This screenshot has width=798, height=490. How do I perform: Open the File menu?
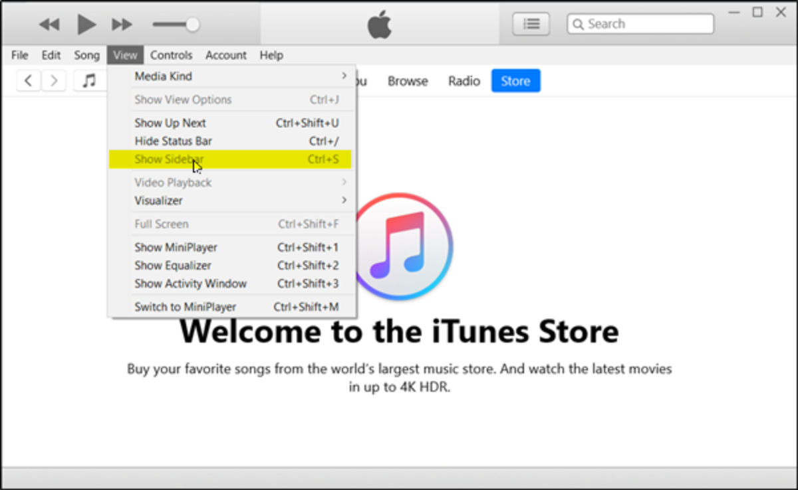point(20,55)
